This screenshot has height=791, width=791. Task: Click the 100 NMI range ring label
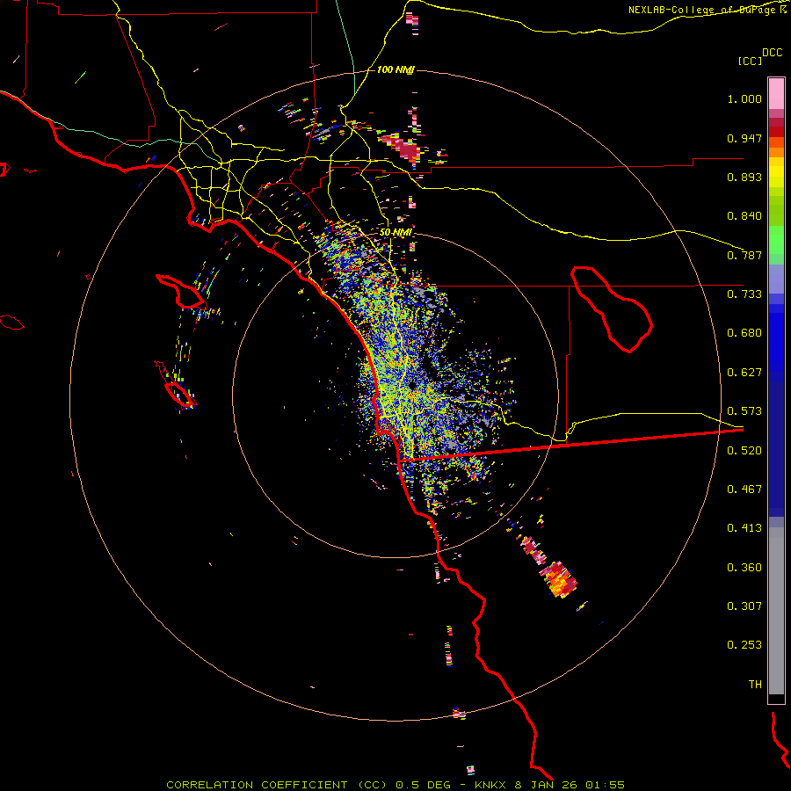pos(395,69)
